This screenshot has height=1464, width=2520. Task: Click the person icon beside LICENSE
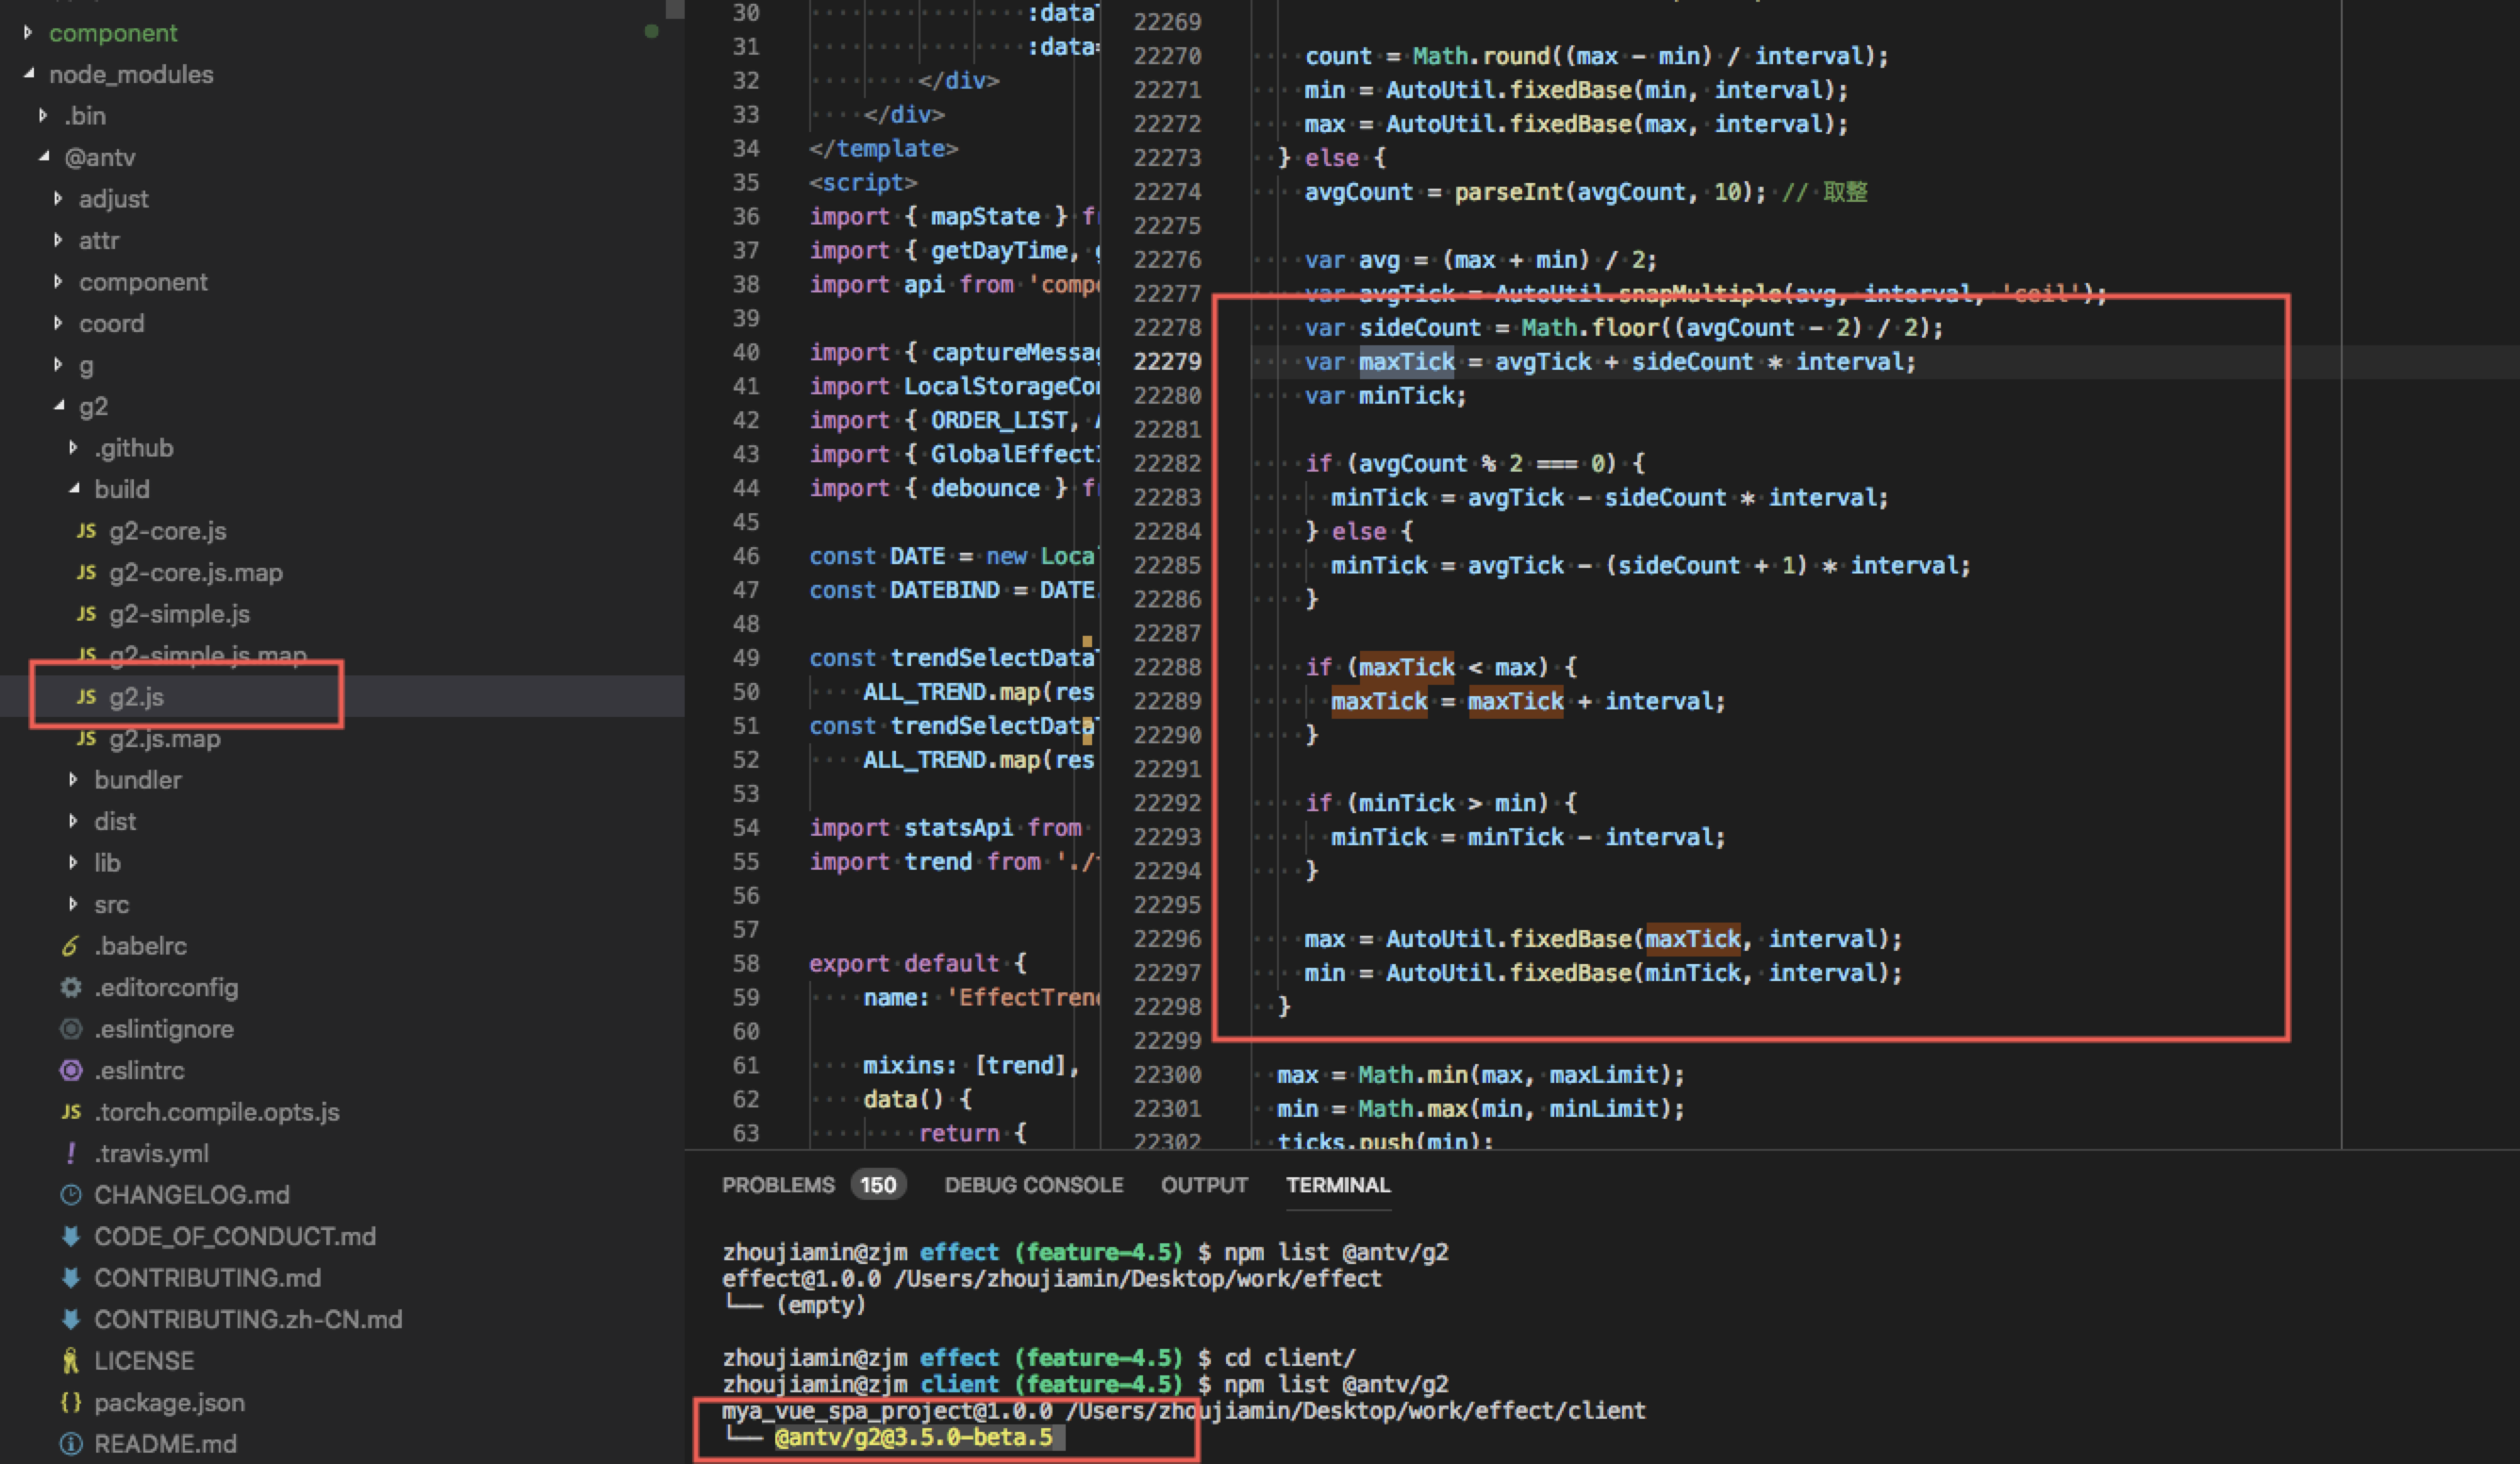click(x=69, y=1360)
